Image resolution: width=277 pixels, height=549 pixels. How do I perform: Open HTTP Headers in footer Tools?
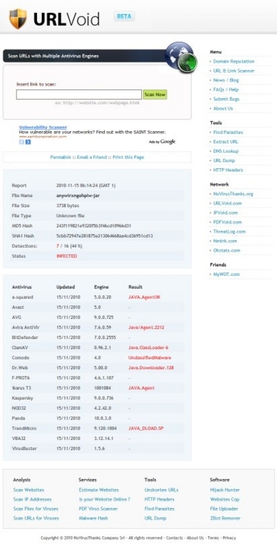tap(159, 500)
